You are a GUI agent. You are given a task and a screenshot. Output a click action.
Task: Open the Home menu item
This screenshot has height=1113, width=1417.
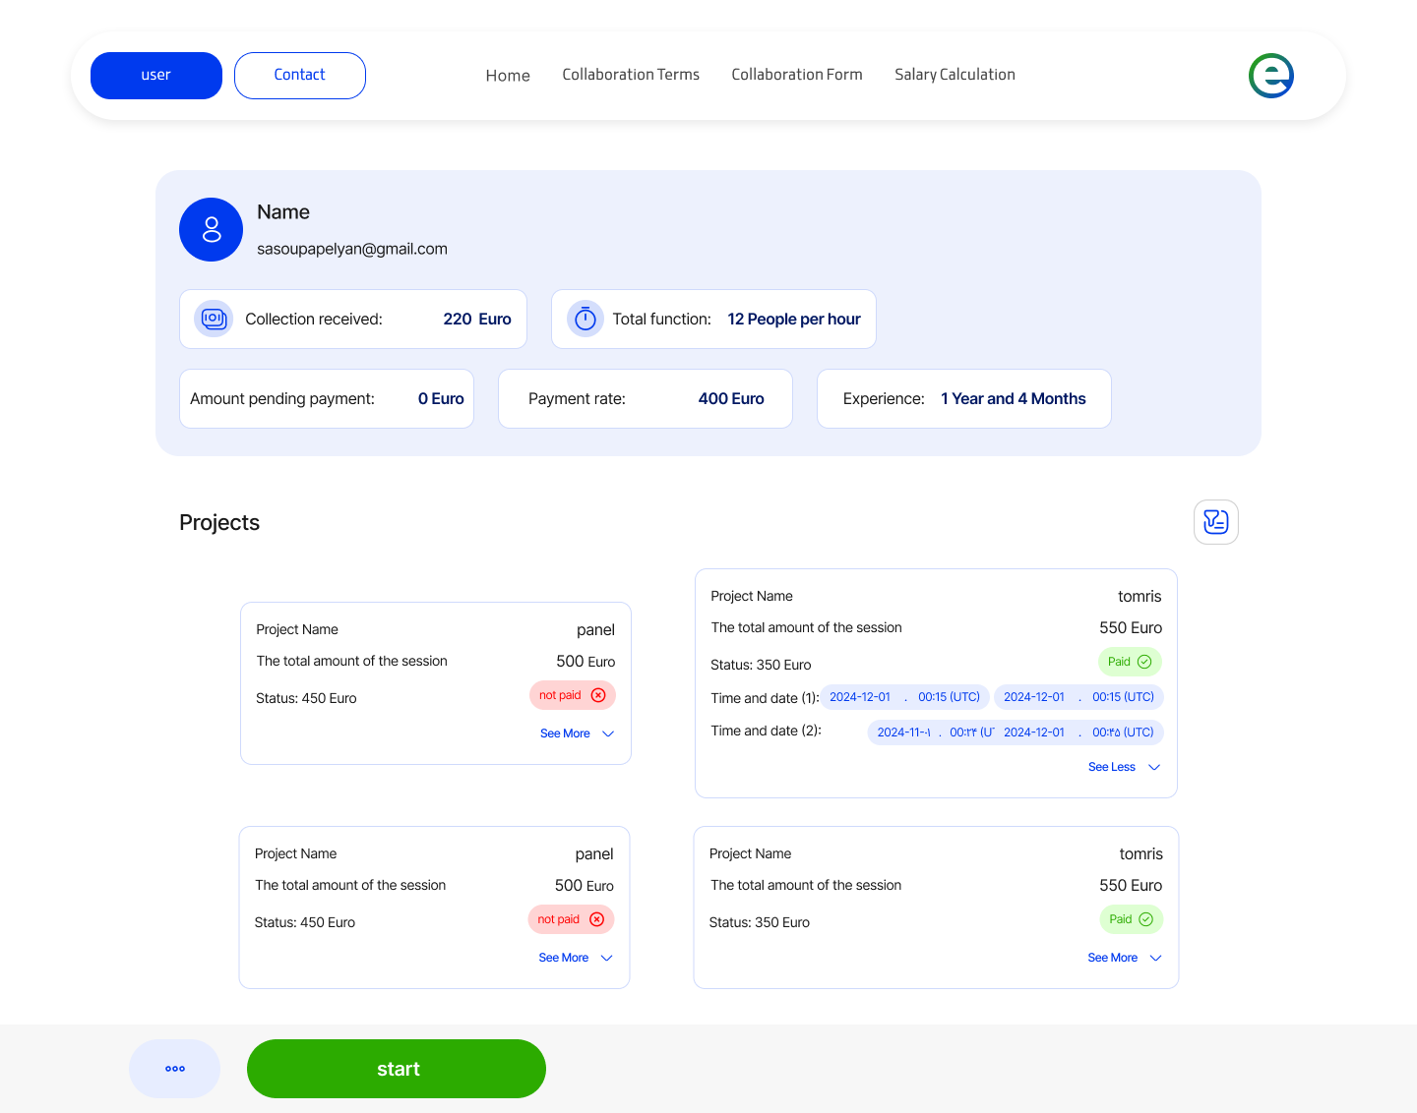coord(508,76)
